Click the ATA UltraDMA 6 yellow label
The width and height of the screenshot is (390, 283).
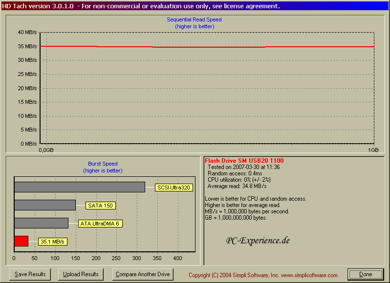(100, 224)
